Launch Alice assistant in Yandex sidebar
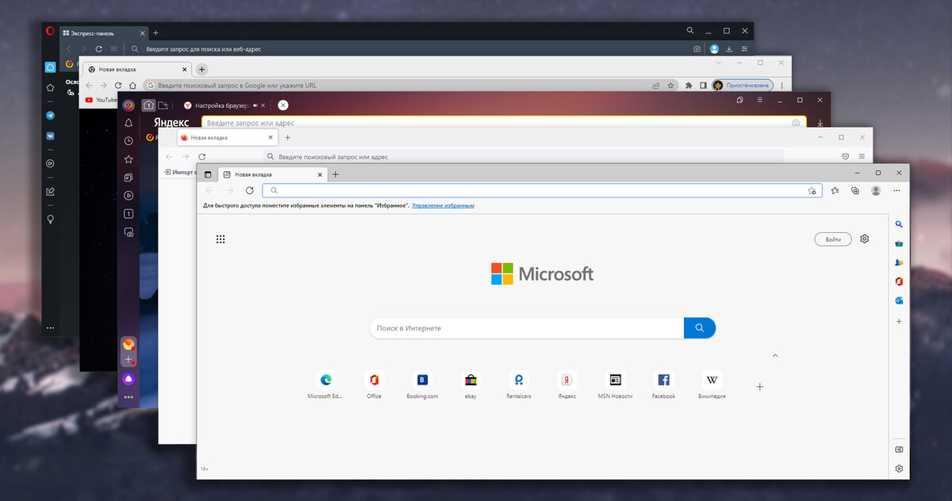Viewport: 952px width, 501px height. [129, 381]
